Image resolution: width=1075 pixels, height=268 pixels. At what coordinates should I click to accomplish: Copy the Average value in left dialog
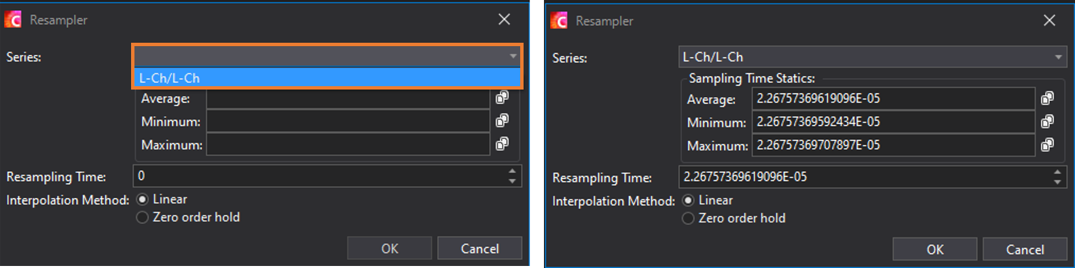coord(503,98)
